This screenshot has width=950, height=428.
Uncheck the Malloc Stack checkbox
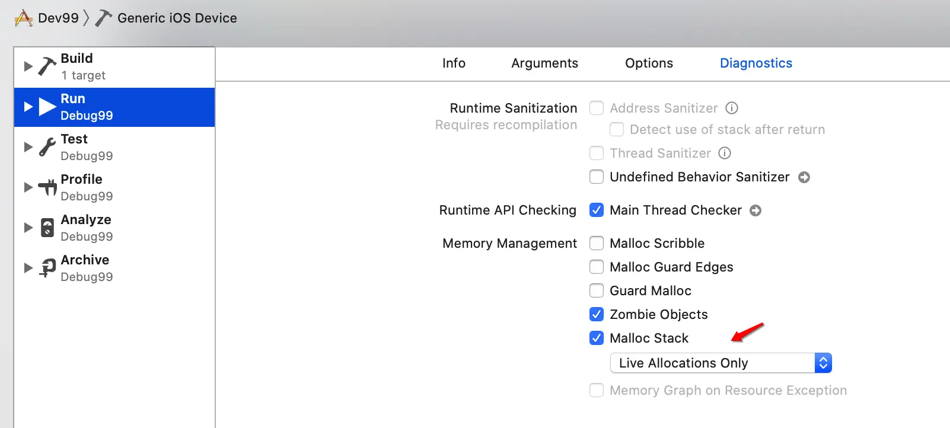point(597,338)
